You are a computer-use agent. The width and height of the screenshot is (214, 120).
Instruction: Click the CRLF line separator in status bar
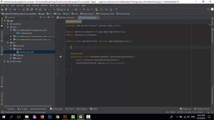coord(173,112)
